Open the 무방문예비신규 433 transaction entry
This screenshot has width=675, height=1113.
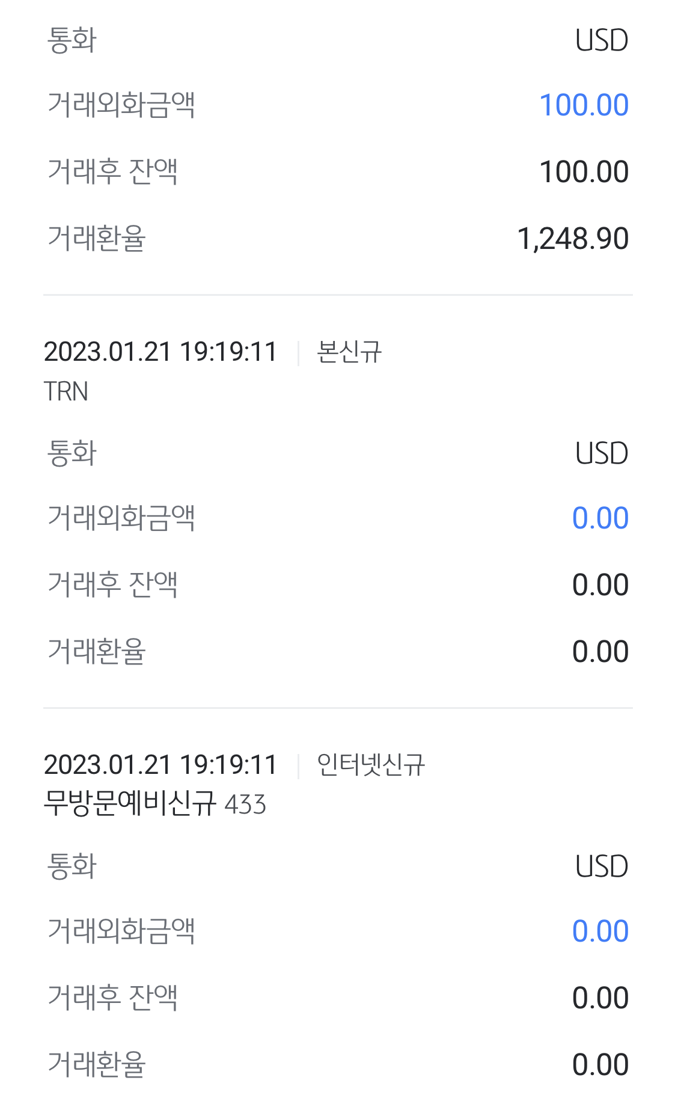154,804
